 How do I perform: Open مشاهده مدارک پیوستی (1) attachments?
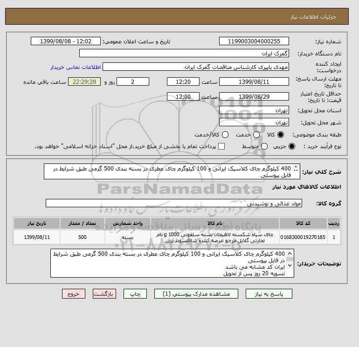pyautogui.click(x=196, y=294)
